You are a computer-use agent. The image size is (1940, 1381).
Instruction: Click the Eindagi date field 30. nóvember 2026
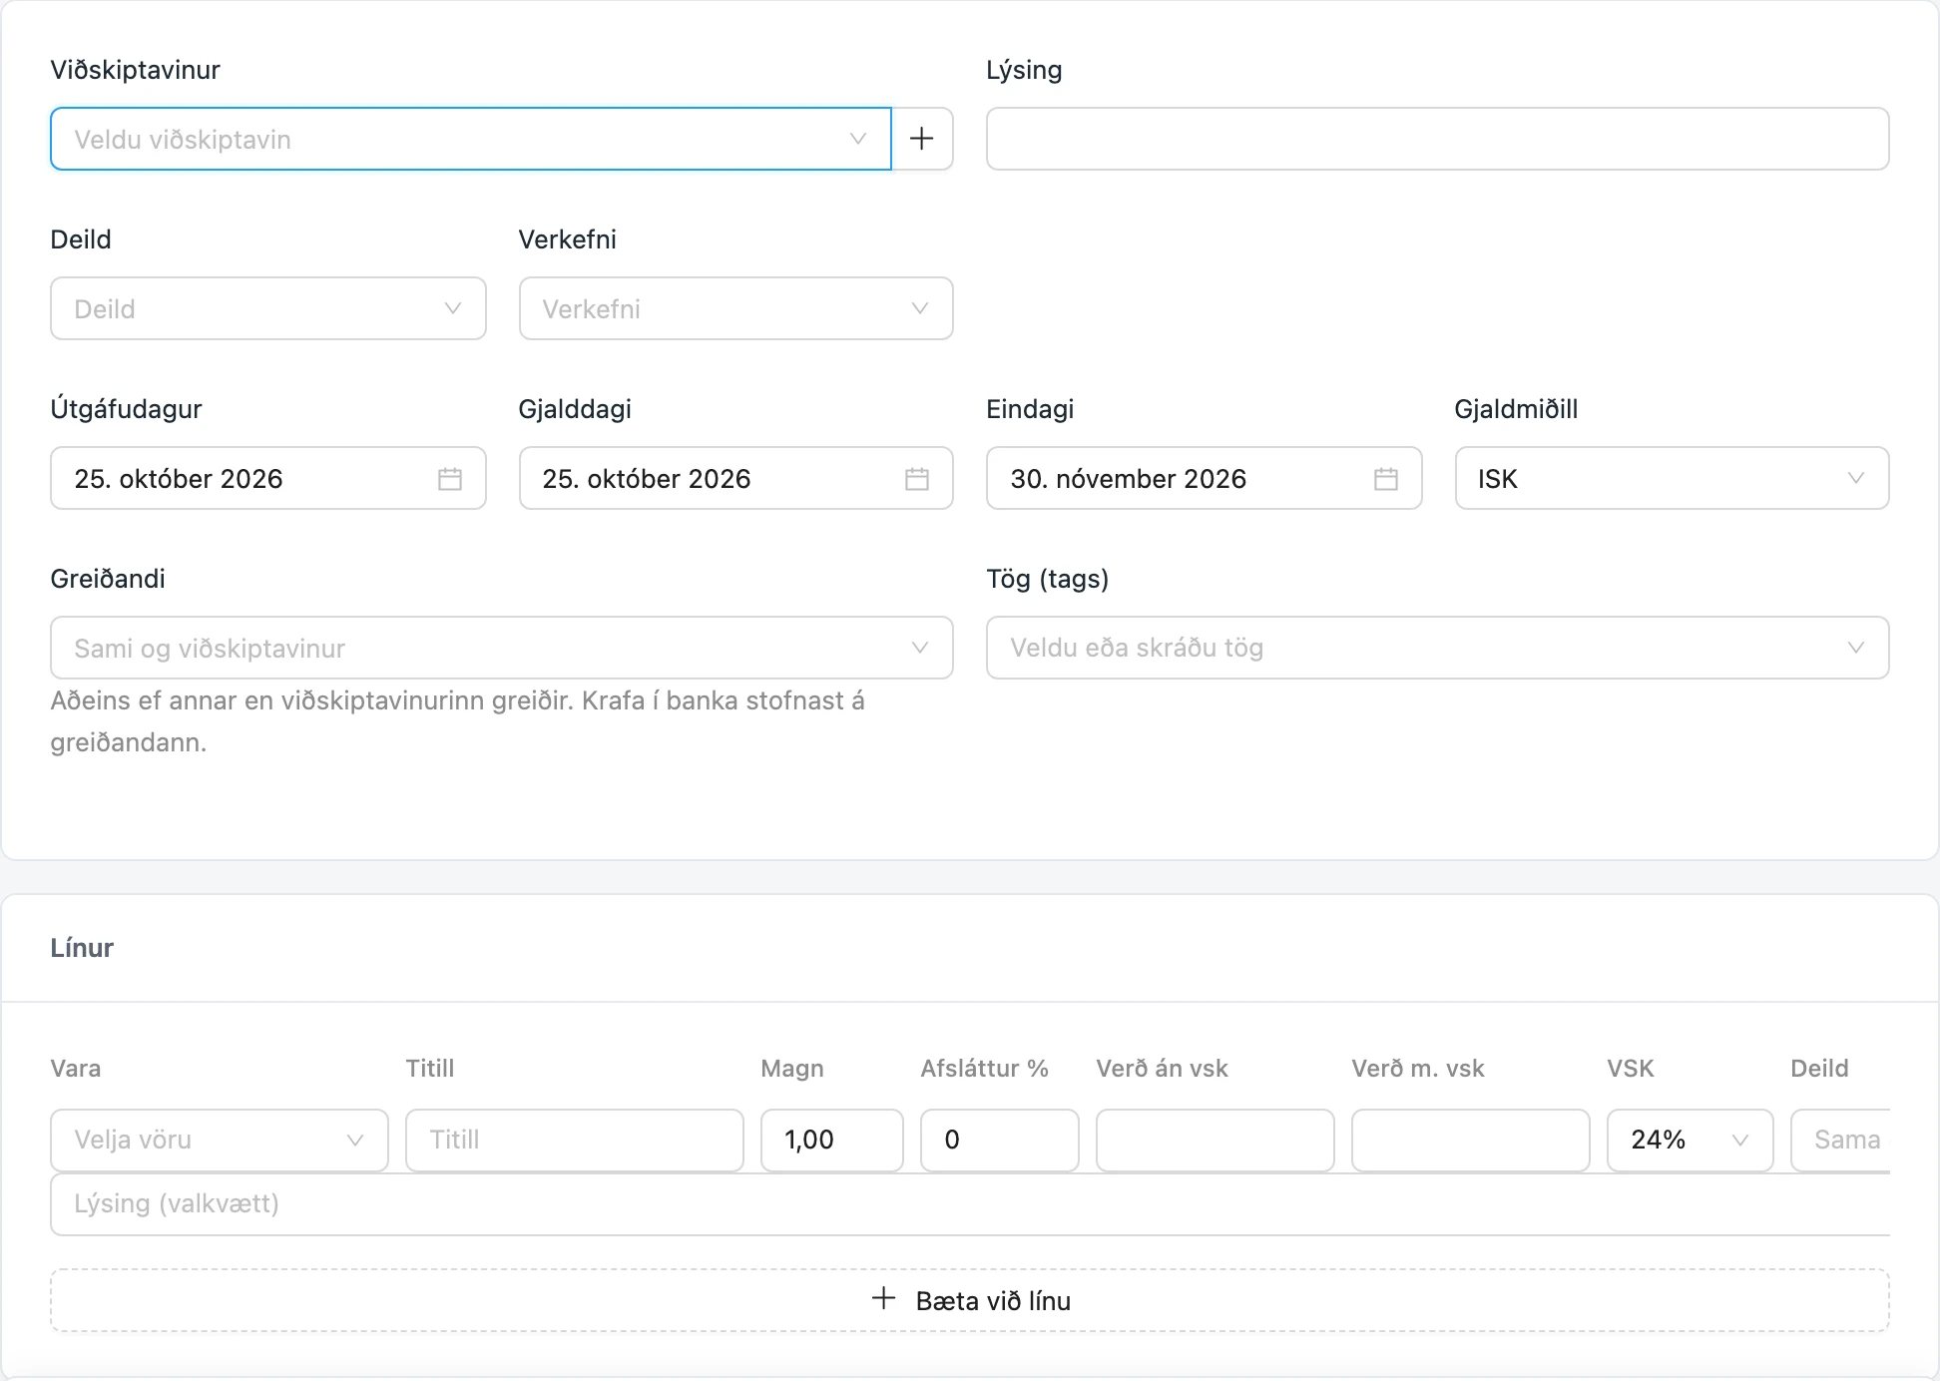[x=1205, y=478]
